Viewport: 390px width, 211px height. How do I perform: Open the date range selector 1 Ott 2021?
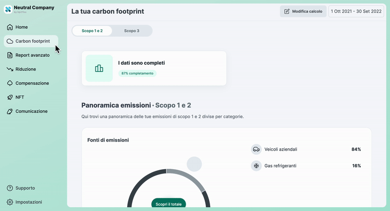pos(356,11)
